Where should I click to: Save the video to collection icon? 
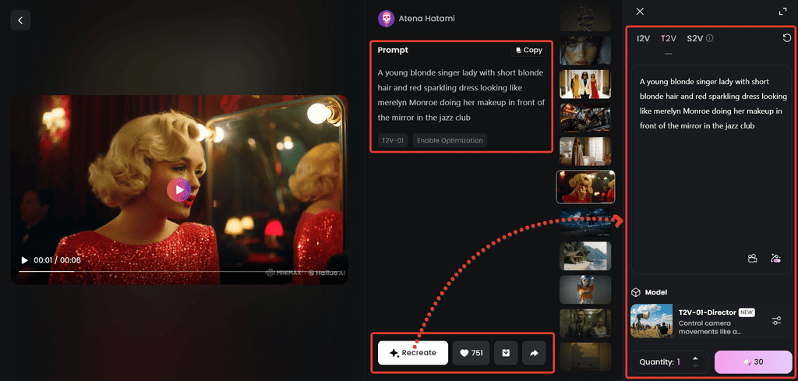506,352
